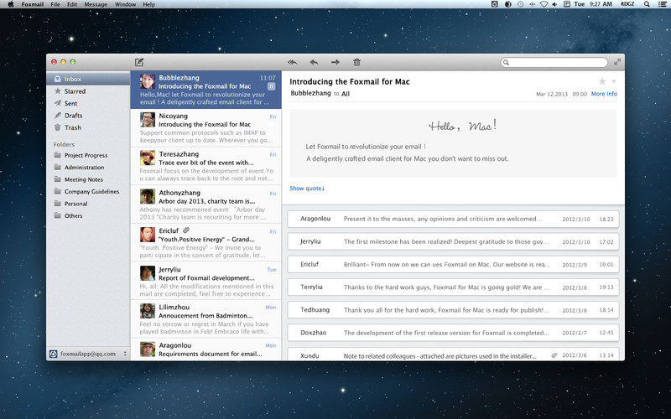Star the Introducing Foxmail message
The image size is (671, 419).
click(x=602, y=81)
